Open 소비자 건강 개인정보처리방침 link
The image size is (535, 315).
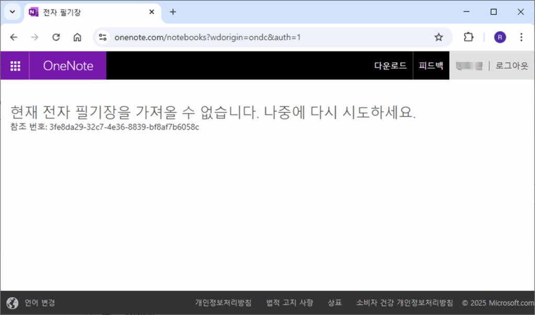(x=405, y=302)
